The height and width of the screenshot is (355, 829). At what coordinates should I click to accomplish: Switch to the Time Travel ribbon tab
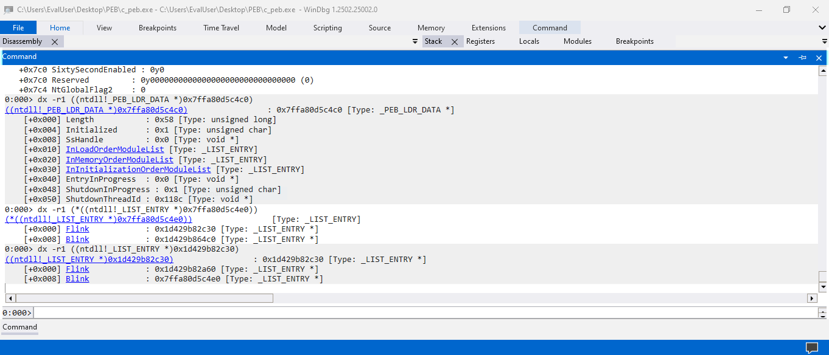(x=221, y=28)
